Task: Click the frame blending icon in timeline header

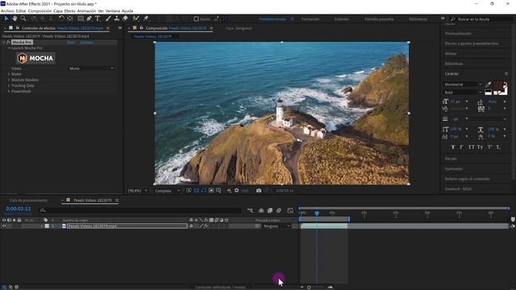Action: pyautogui.click(x=270, y=210)
